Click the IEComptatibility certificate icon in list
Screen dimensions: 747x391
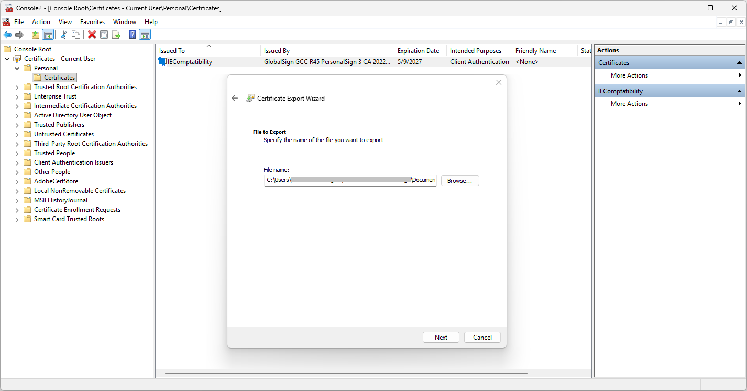click(162, 62)
